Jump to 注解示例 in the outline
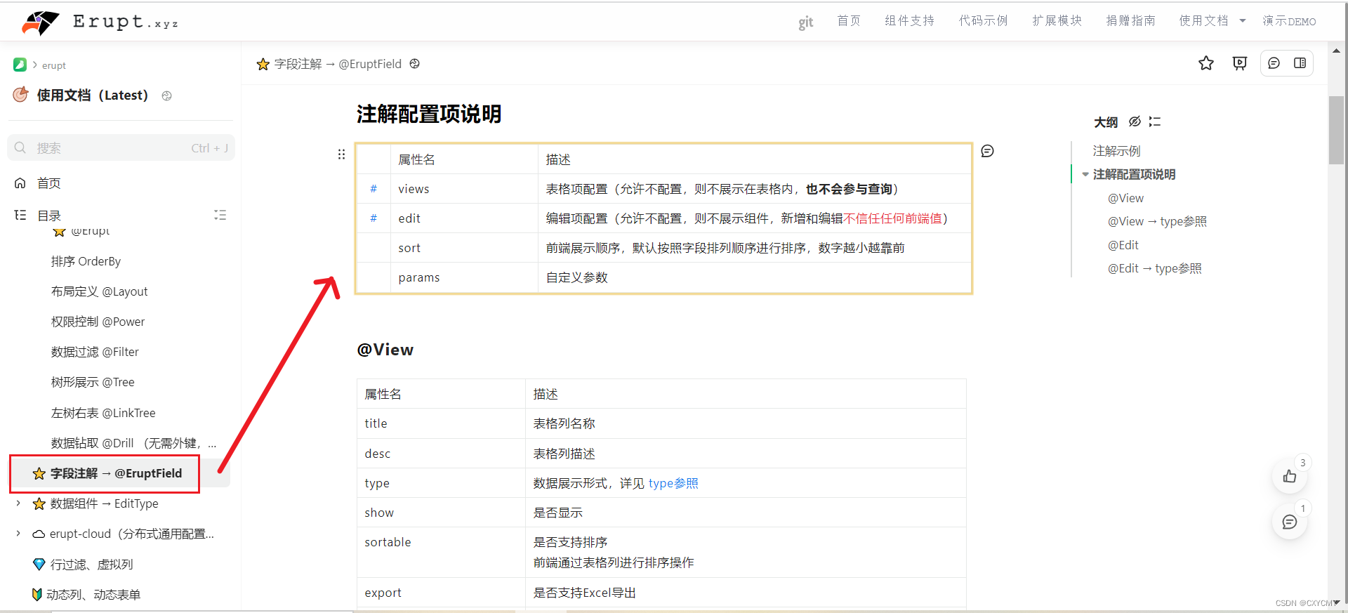 tap(1116, 151)
